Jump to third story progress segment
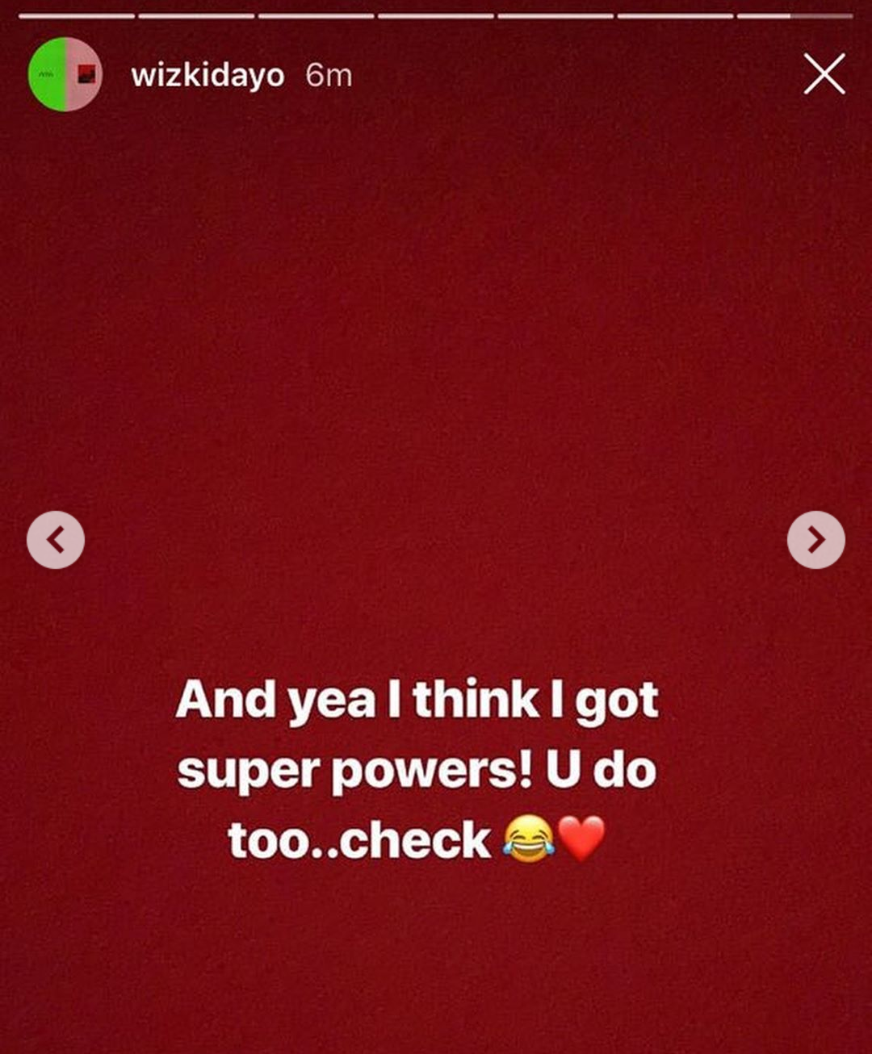 [x=317, y=15]
